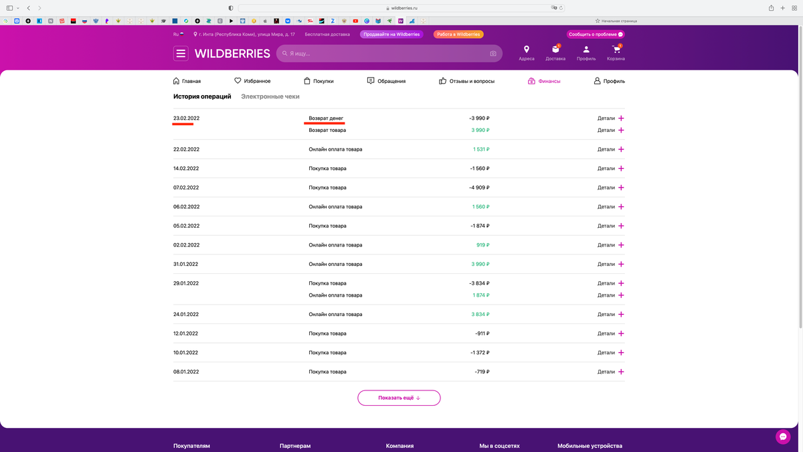Click the WILDBERRIES logo
The image size is (803, 452).
pos(232,54)
